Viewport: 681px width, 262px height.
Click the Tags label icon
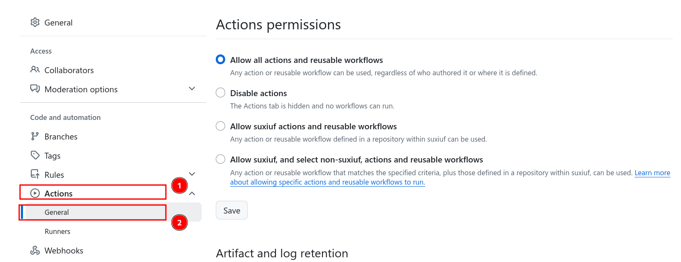(35, 156)
